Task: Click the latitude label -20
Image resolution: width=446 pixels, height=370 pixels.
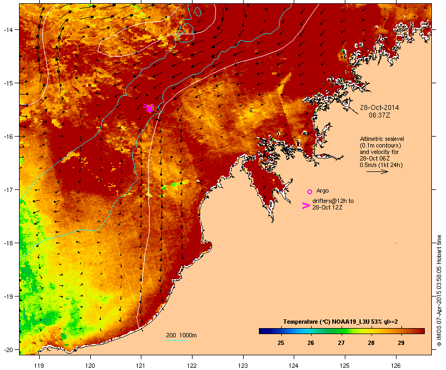Action: pos(8,349)
